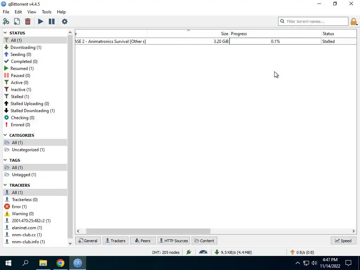Select Uncategorized (1) category
The height and width of the screenshot is (270, 360).
(x=35, y=150)
